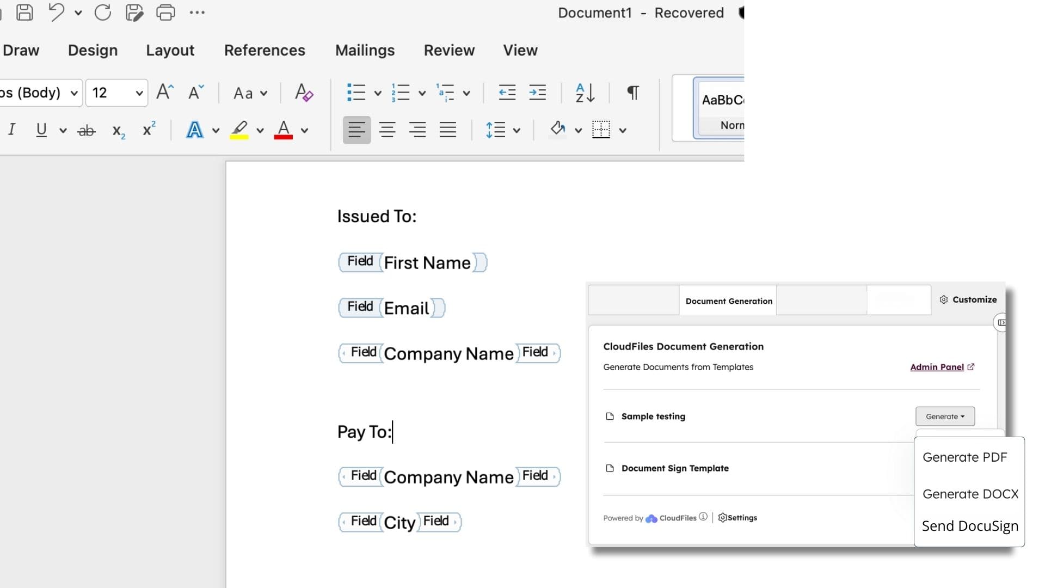Save the document
This screenshot has width=1045, height=588.
pyautogui.click(x=24, y=12)
